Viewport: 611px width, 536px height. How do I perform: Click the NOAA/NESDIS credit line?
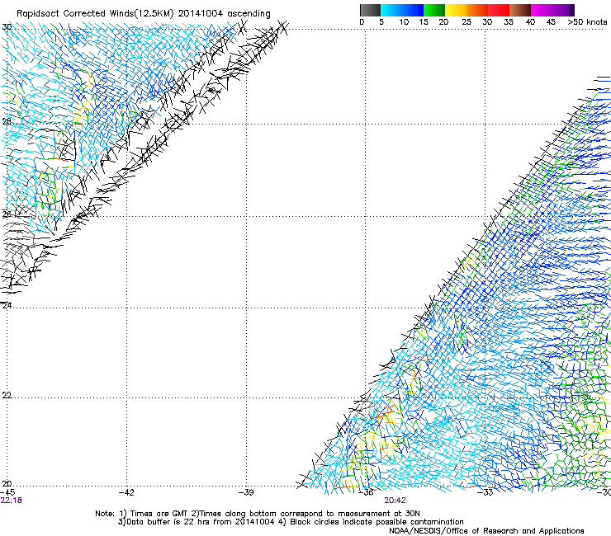486,531
